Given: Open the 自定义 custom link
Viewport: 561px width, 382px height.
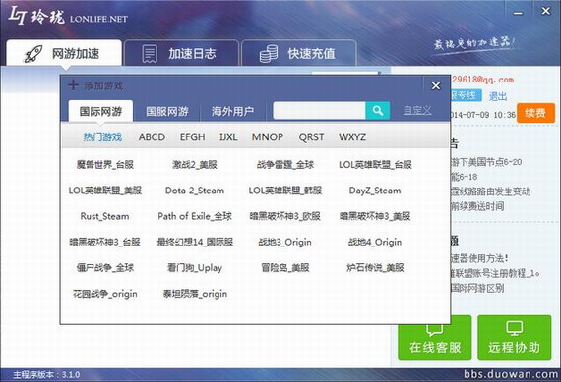Looking at the screenshot, I should click(x=417, y=110).
